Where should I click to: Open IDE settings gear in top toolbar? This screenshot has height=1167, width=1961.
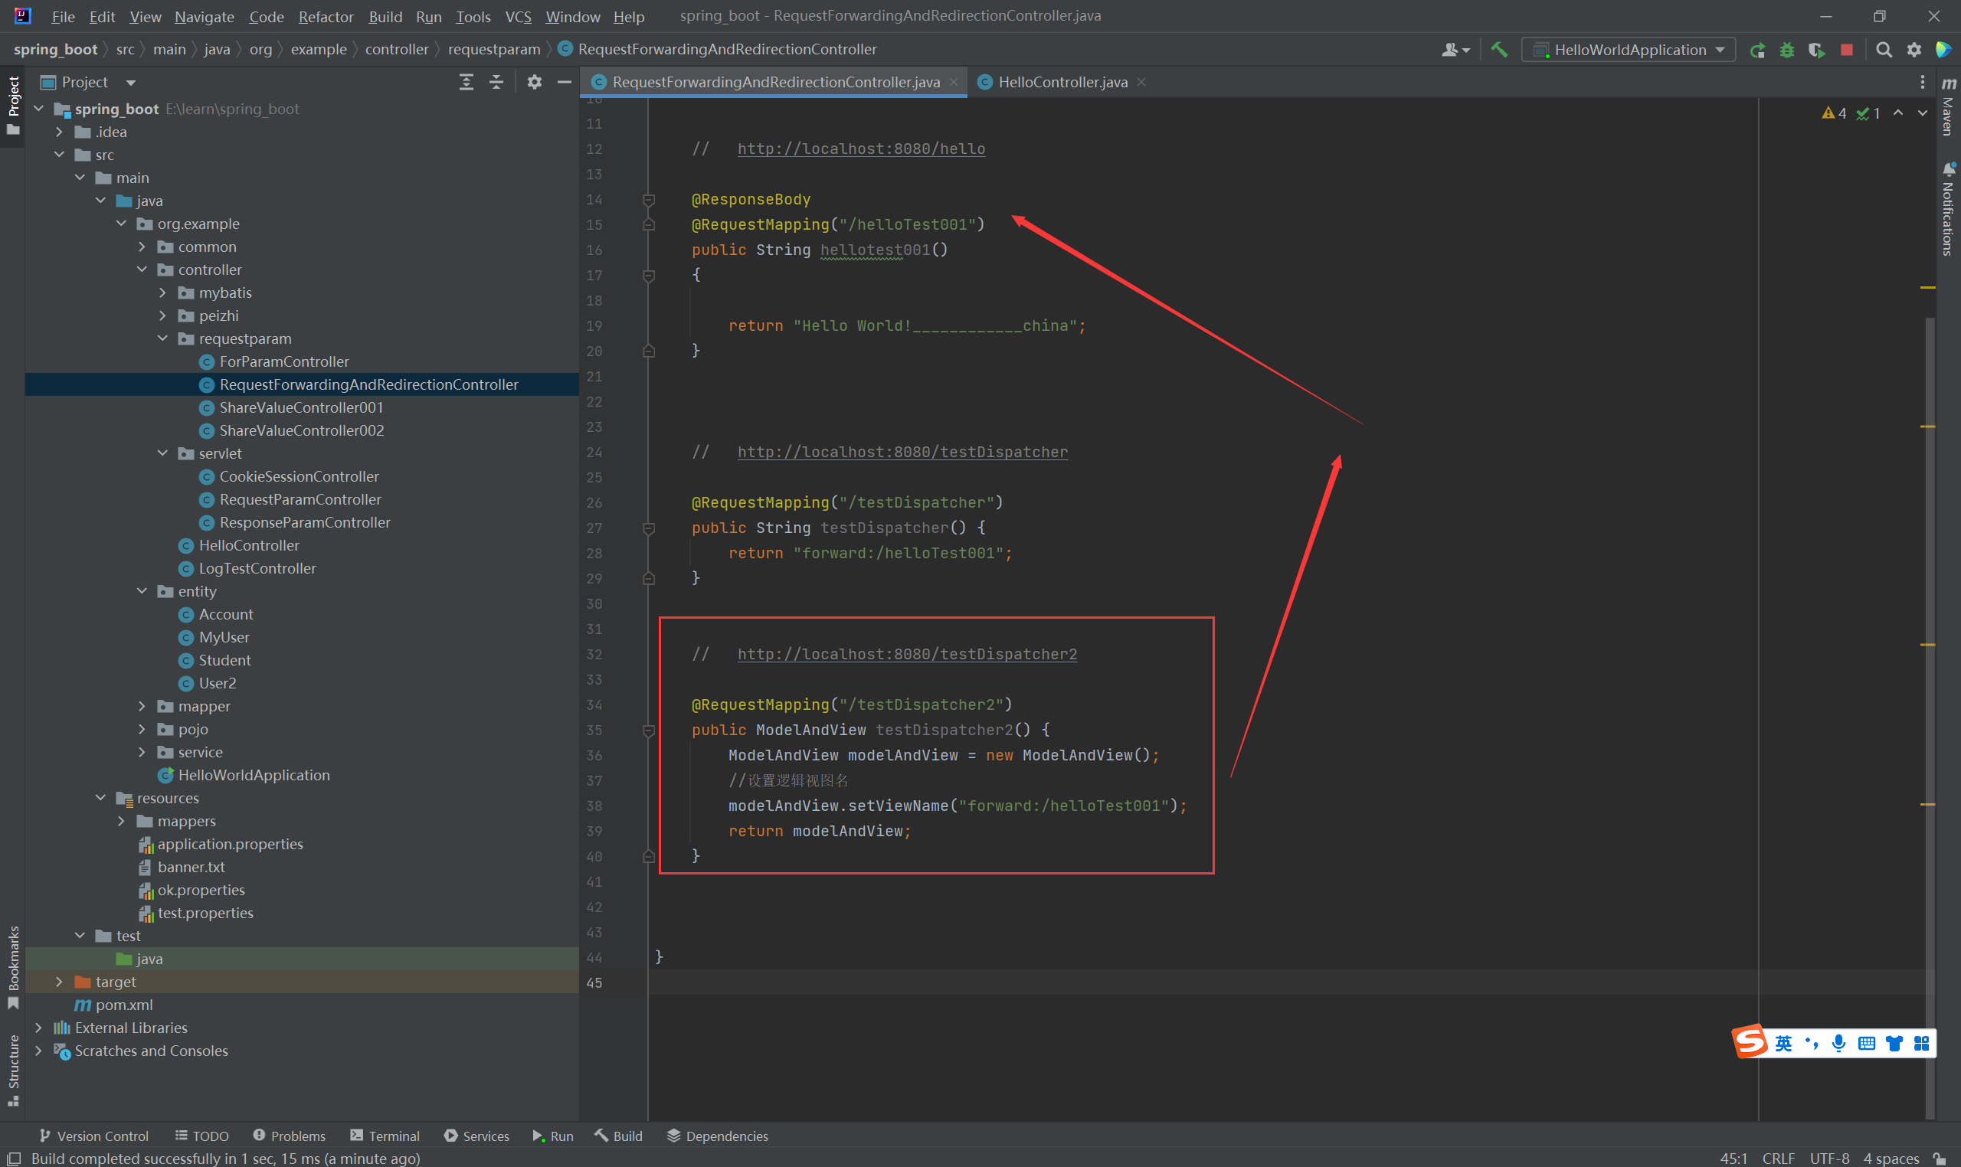(x=1914, y=51)
